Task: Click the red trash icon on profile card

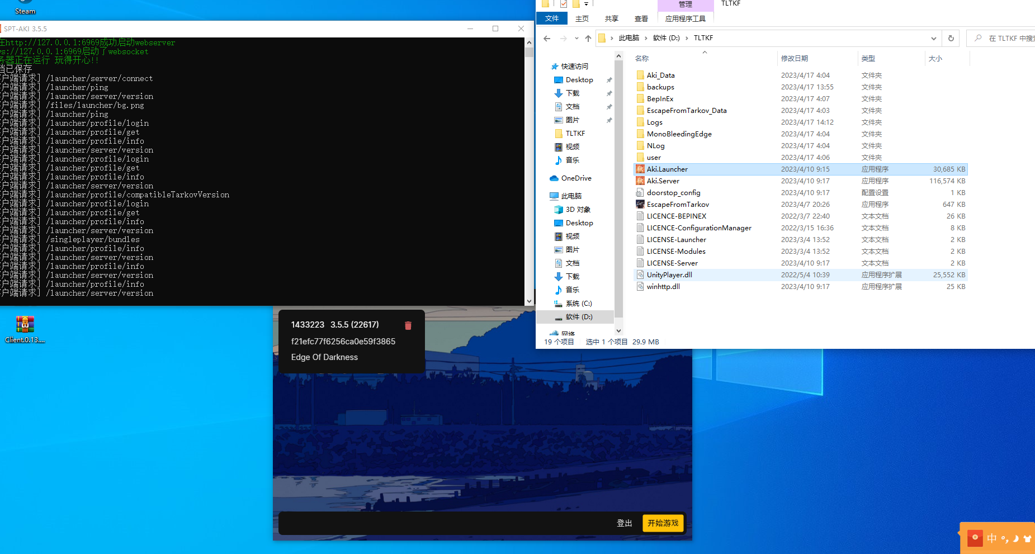Action: pos(408,325)
